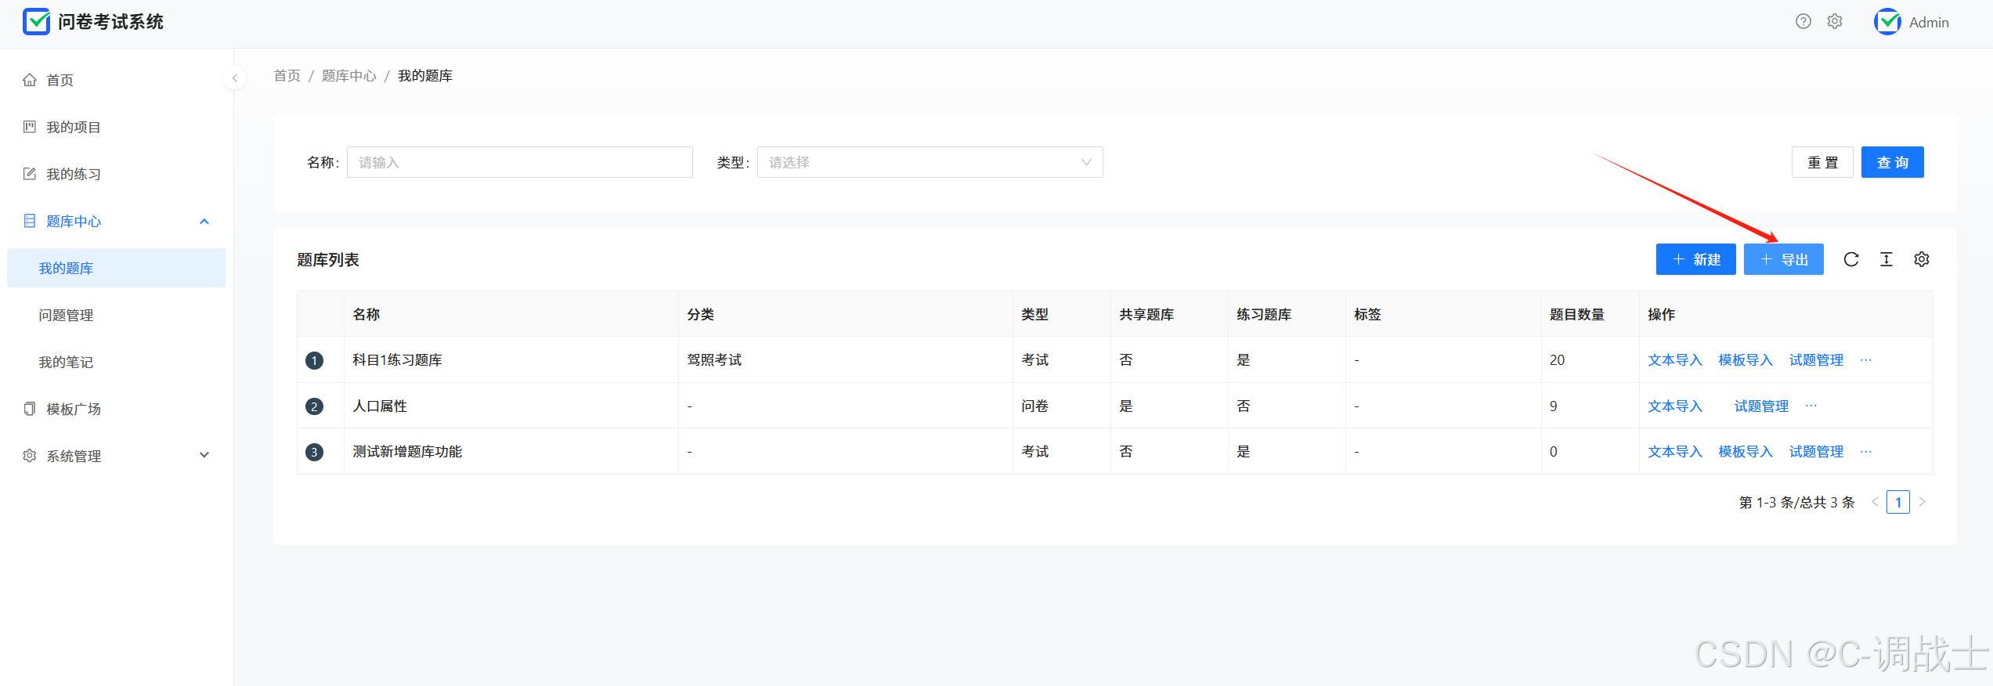Click the Admin avatar icon

tap(1887, 22)
